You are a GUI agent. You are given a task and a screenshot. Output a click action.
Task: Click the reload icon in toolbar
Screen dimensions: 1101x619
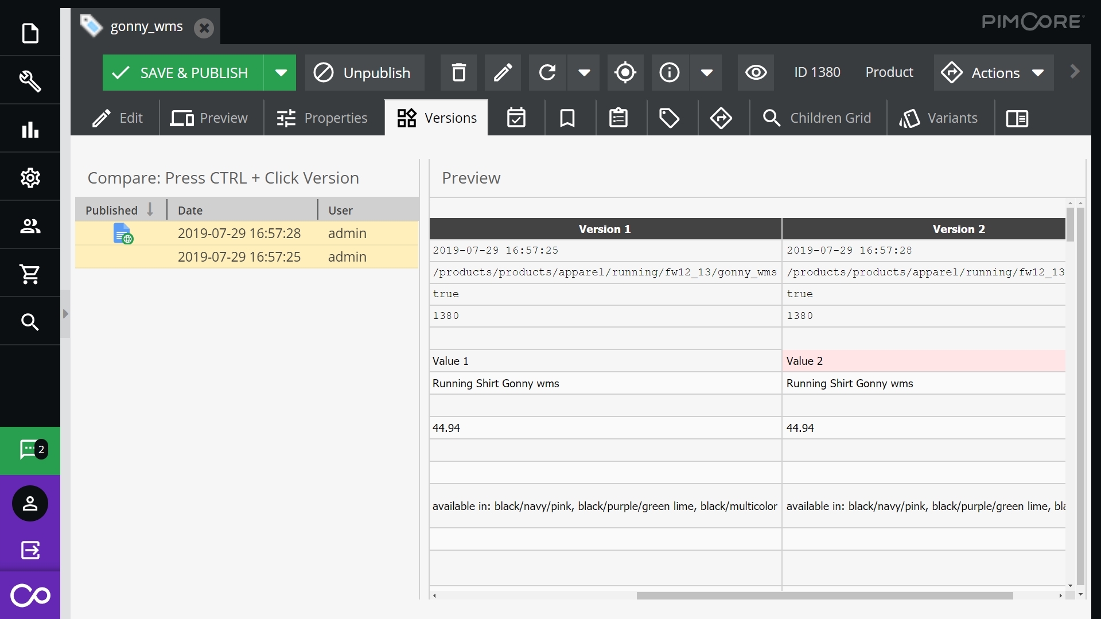(547, 73)
